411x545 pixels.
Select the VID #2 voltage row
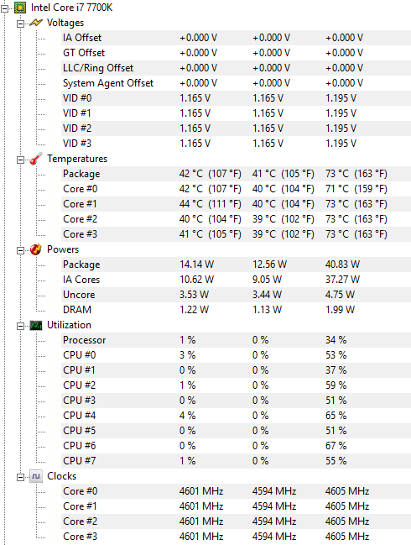click(x=236, y=128)
